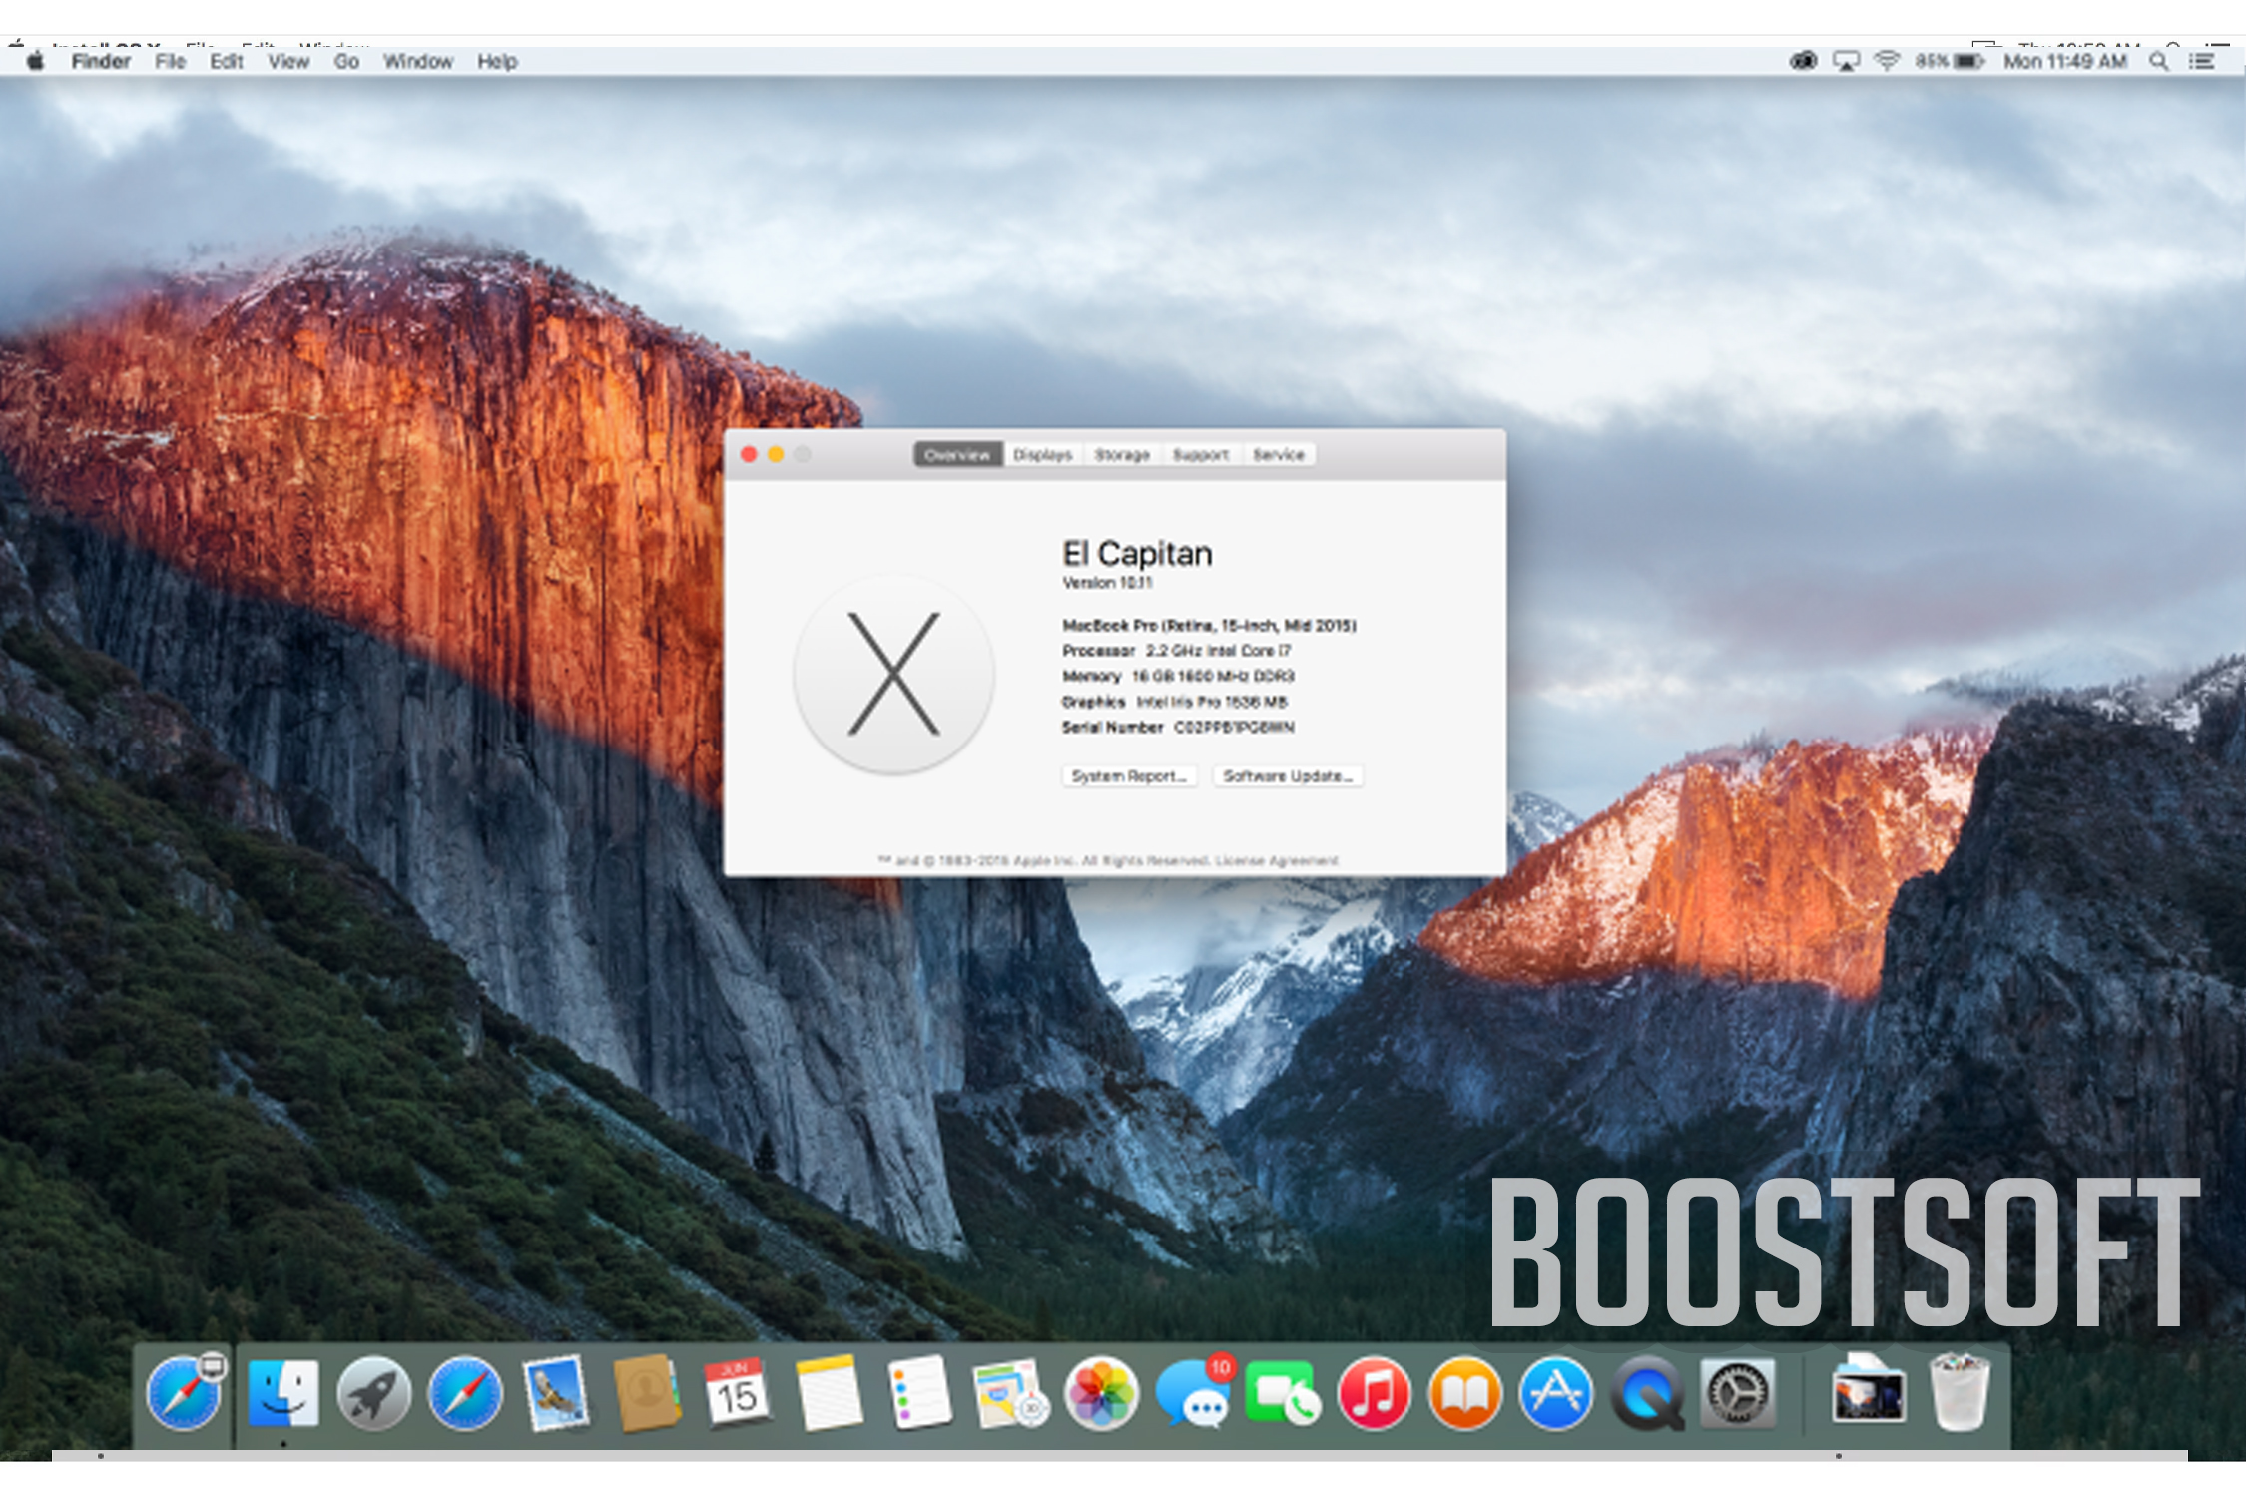Image resolution: width=2246 pixels, height=1497 pixels.
Task: Click the Wi-Fi status icon
Action: coord(1886,61)
